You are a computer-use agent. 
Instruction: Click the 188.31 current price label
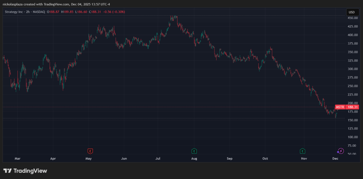coord(352,107)
